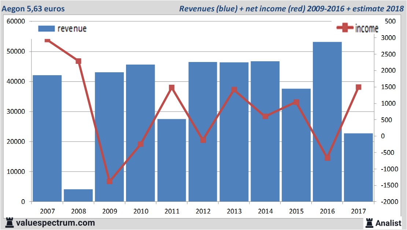Select the 2011 revenue bar
Image resolution: width=407 pixels, height=230 pixels.
tap(171, 160)
